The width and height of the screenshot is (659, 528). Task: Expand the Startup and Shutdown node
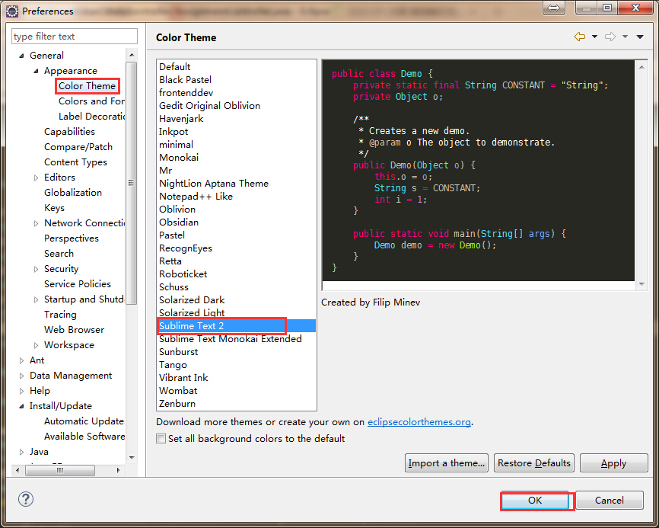(36, 299)
